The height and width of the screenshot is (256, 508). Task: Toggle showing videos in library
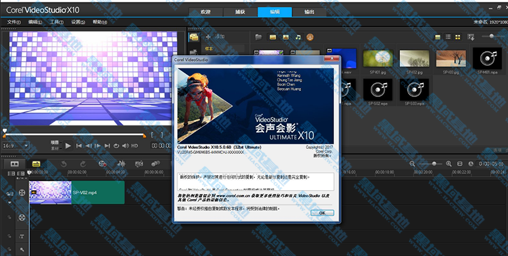(273, 37)
